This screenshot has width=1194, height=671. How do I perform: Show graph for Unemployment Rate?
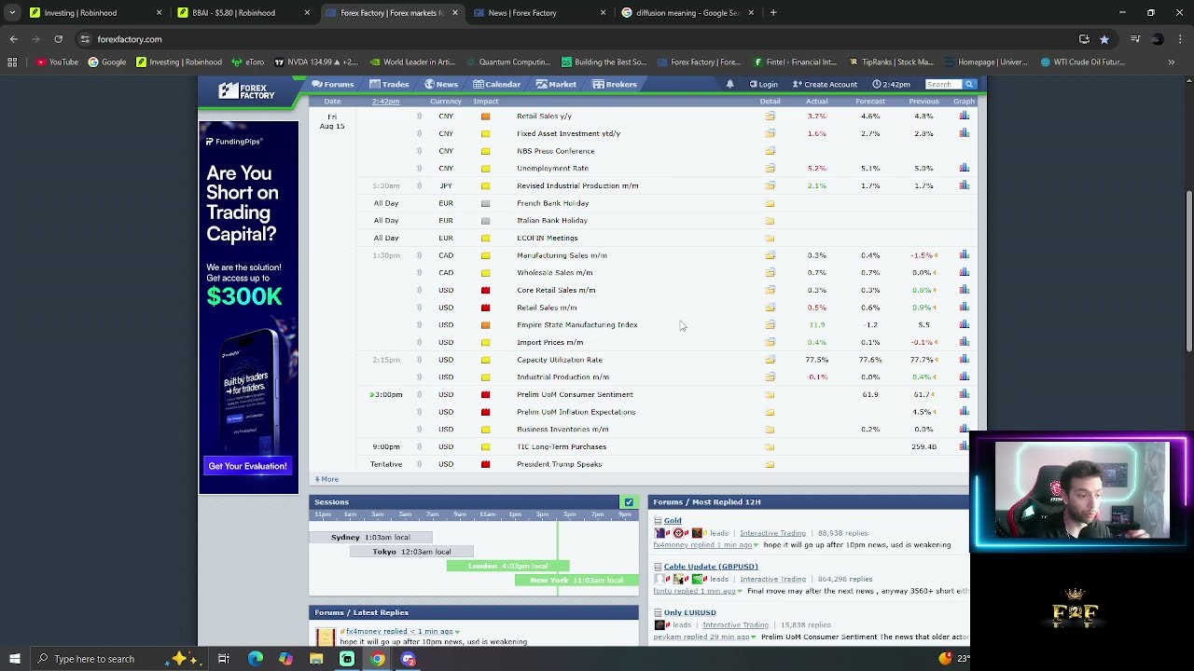pos(964,169)
